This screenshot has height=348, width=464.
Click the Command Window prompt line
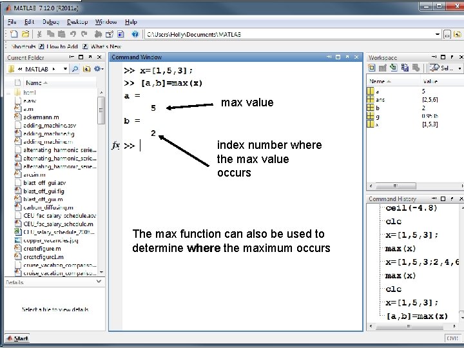(x=237, y=146)
